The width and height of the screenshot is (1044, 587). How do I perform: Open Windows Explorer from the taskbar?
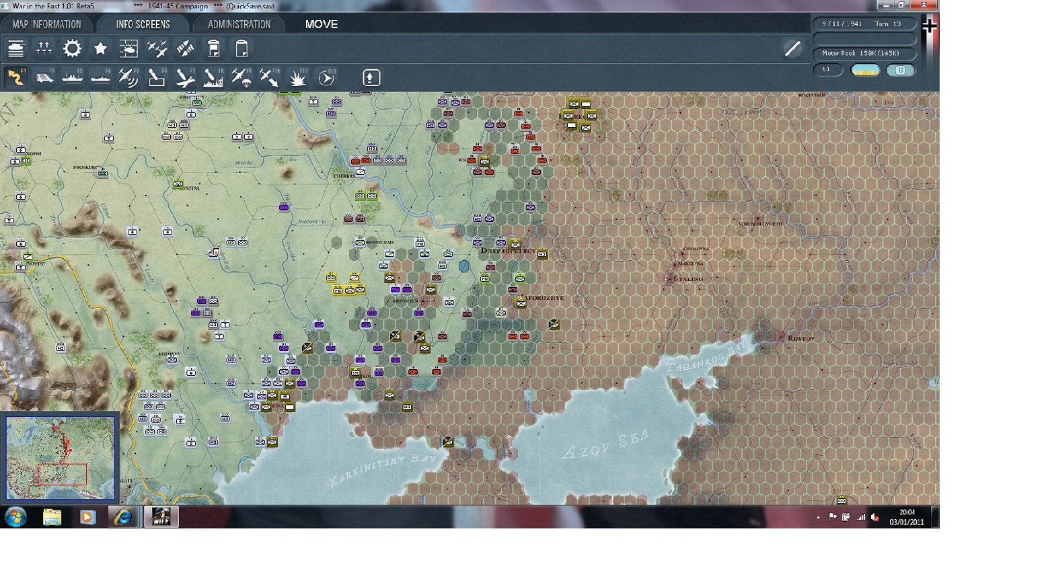click(x=52, y=517)
